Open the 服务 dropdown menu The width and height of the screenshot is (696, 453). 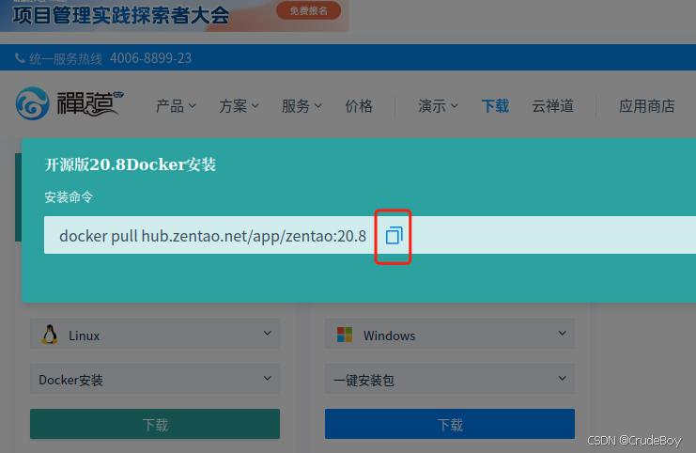[302, 106]
